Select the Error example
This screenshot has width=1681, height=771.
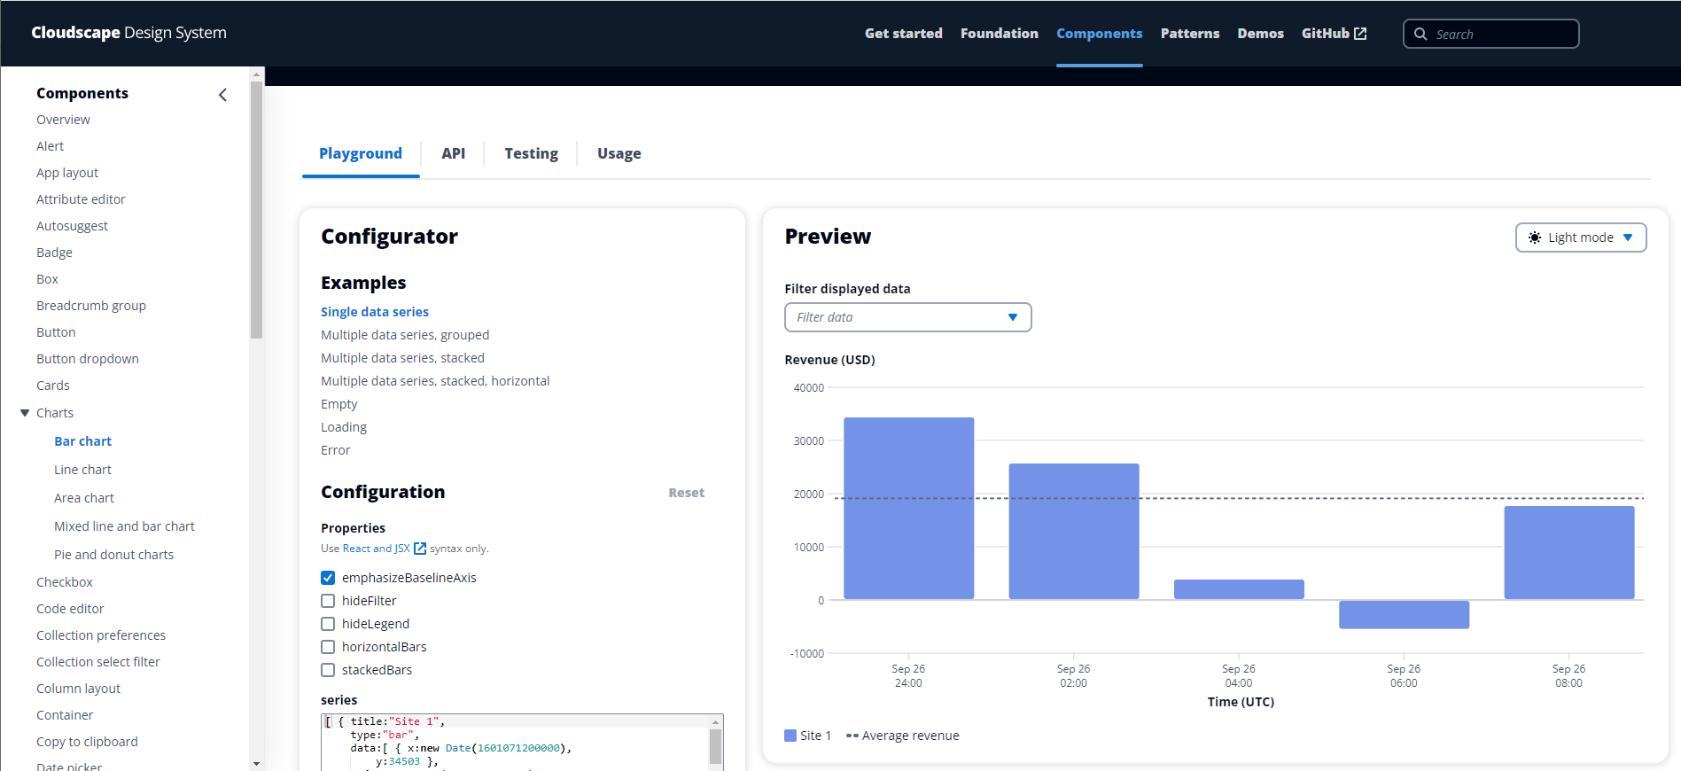click(335, 450)
